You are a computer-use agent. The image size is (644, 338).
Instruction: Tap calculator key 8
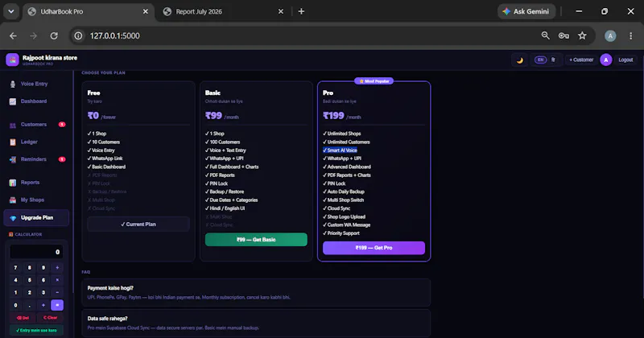(x=30, y=268)
